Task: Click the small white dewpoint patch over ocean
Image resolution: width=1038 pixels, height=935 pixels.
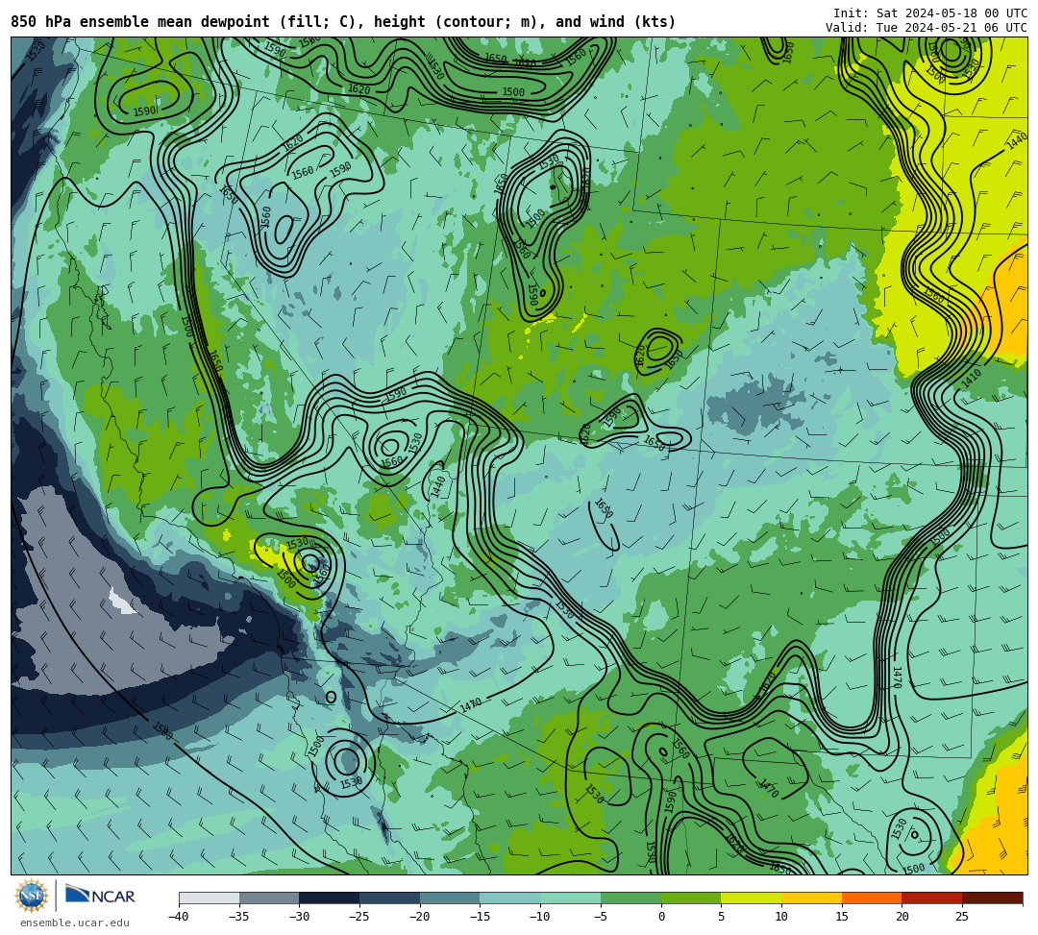Action: point(122,602)
